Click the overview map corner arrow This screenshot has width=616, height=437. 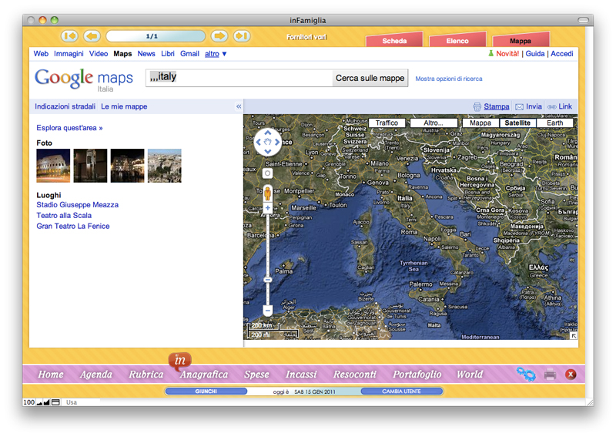coord(574,335)
